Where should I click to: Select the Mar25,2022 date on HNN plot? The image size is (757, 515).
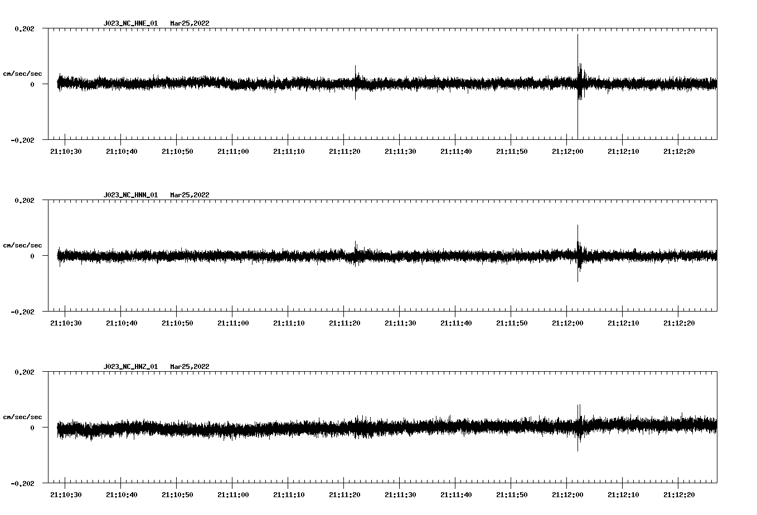[x=190, y=195]
